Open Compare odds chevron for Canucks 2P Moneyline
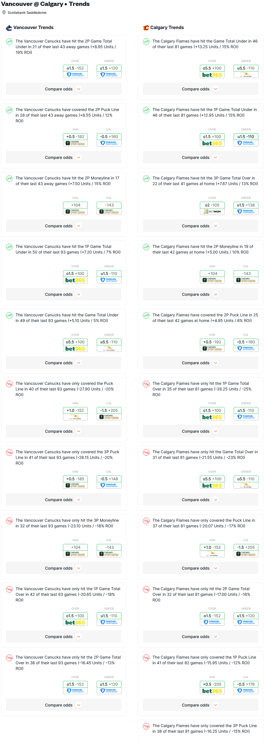The height and width of the screenshot is (742, 264). tap(78, 226)
